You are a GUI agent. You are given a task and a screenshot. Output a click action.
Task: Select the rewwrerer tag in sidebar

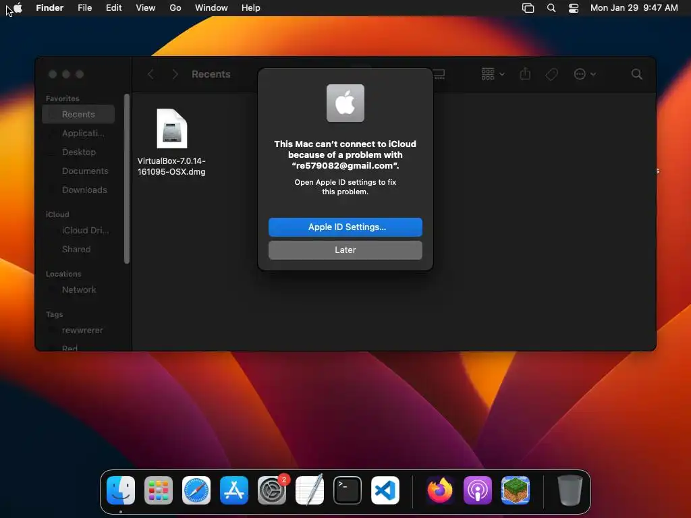click(78, 330)
